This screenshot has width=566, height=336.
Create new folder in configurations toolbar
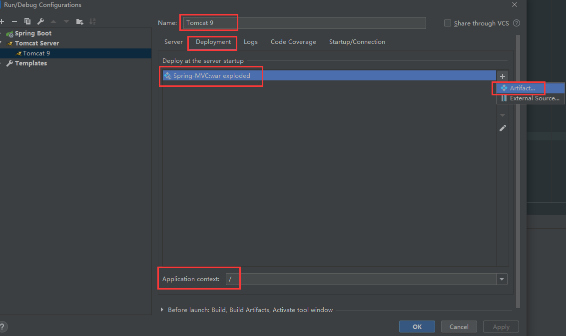point(80,21)
